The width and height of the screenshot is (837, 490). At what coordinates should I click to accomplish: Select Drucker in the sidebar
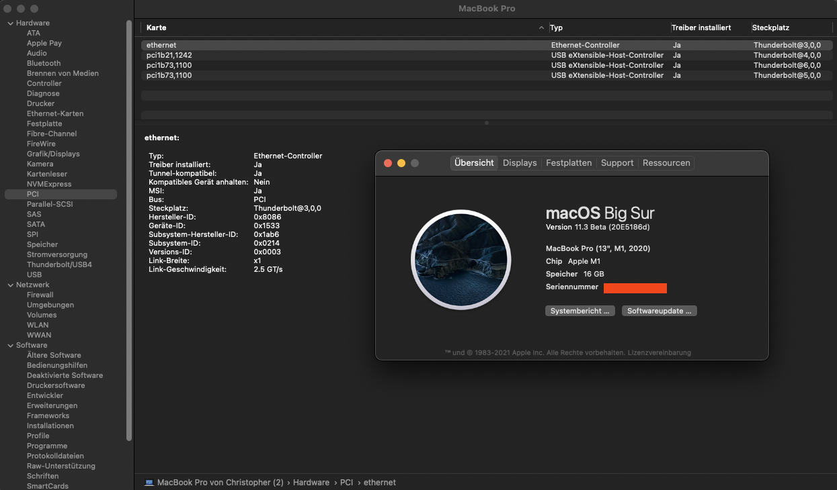41,103
